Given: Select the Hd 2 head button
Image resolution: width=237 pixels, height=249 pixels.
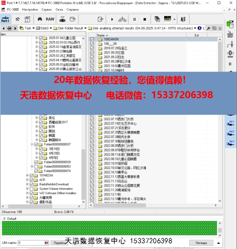Looking at the screenshot, I should [x=230, y=133].
